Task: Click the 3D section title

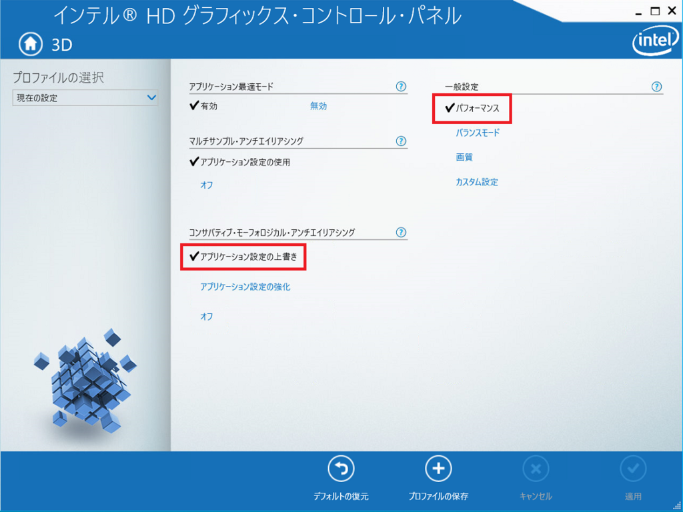Action: [62, 45]
